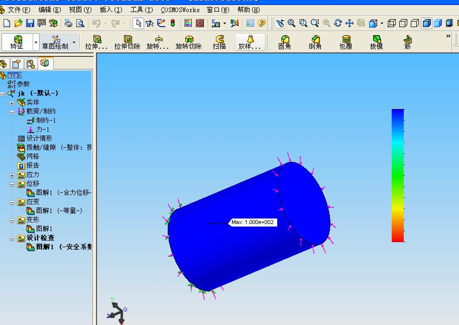Image resolution: width=459 pixels, height=325 pixels.
Task: Click the 旋转切除 (Revolved Cut) button
Action: point(189,42)
